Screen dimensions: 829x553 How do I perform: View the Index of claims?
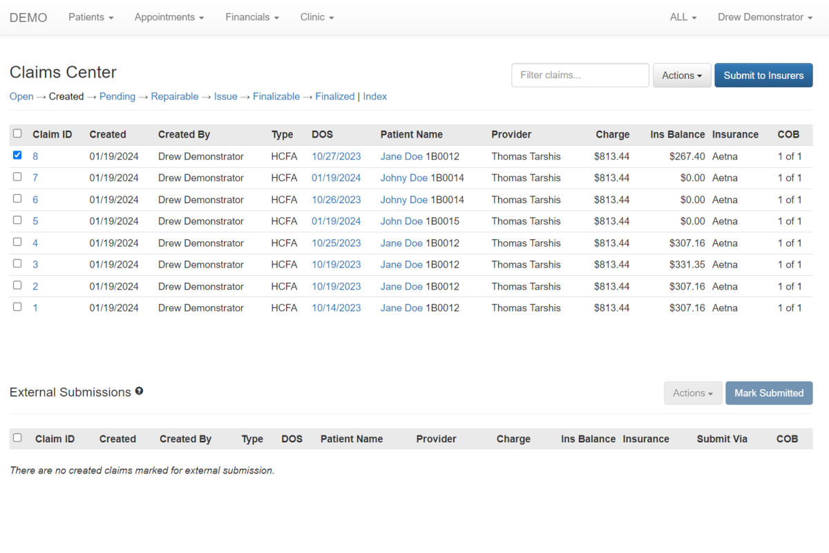point(374,96)
